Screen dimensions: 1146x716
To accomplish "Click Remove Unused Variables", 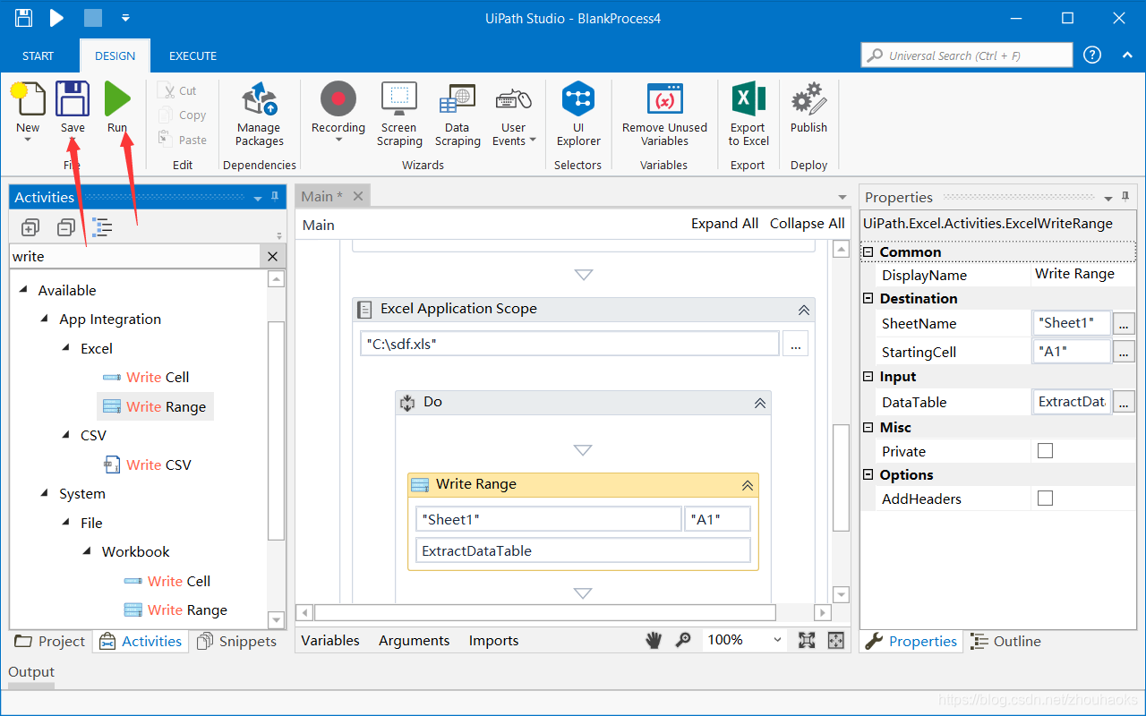I will (x=664, y=113).
